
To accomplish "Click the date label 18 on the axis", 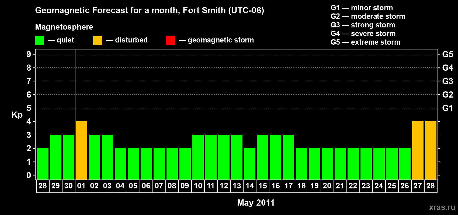I will pyautogui.click(x=301, y=186).
